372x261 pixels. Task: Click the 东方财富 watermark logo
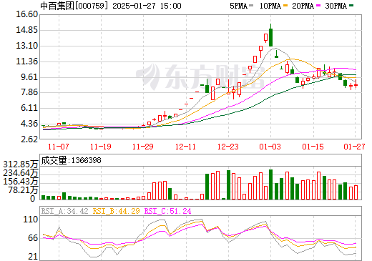coord(200,77)
